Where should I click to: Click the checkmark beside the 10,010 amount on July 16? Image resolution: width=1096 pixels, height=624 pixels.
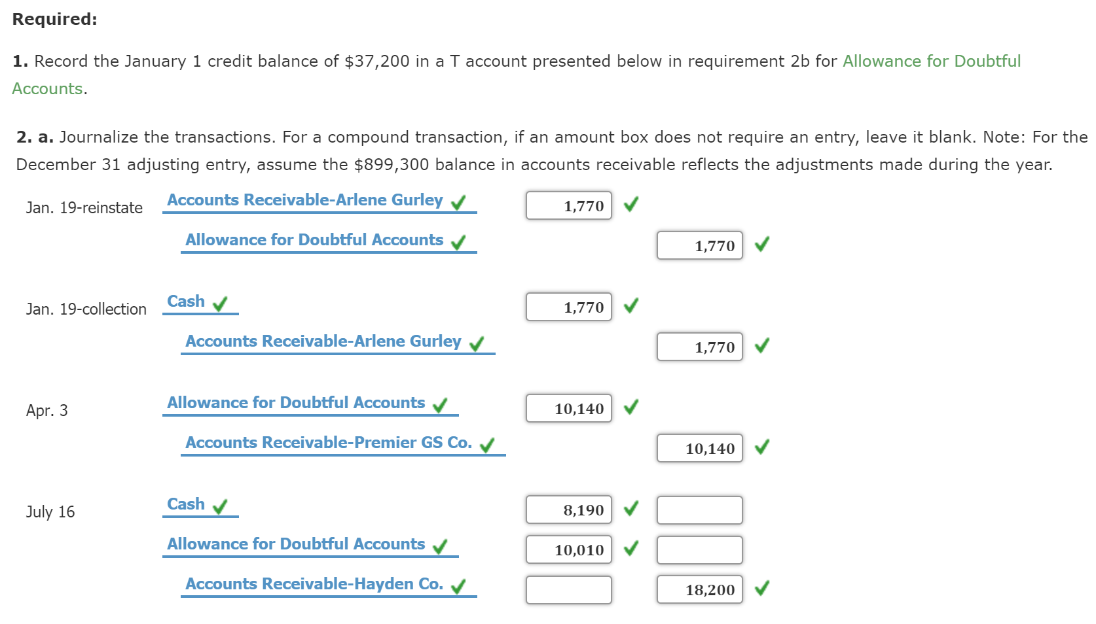[x=630, y=549]
